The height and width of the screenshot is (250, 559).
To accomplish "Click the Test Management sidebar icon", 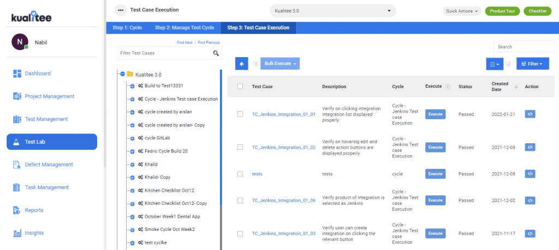I will (x=17, y=119).
